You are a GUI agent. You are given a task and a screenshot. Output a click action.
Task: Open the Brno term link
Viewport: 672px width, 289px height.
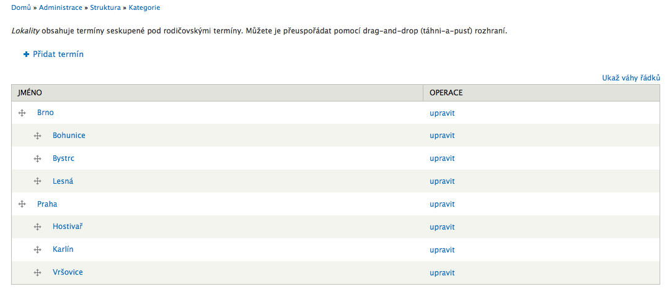45,113
